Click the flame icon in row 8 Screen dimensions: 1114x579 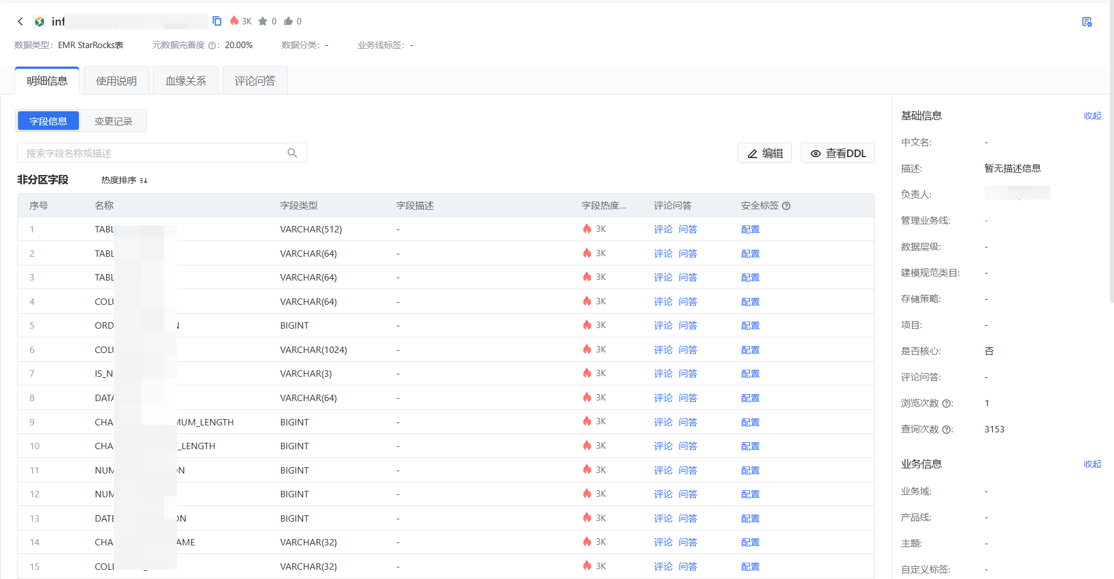click(587, 398)
